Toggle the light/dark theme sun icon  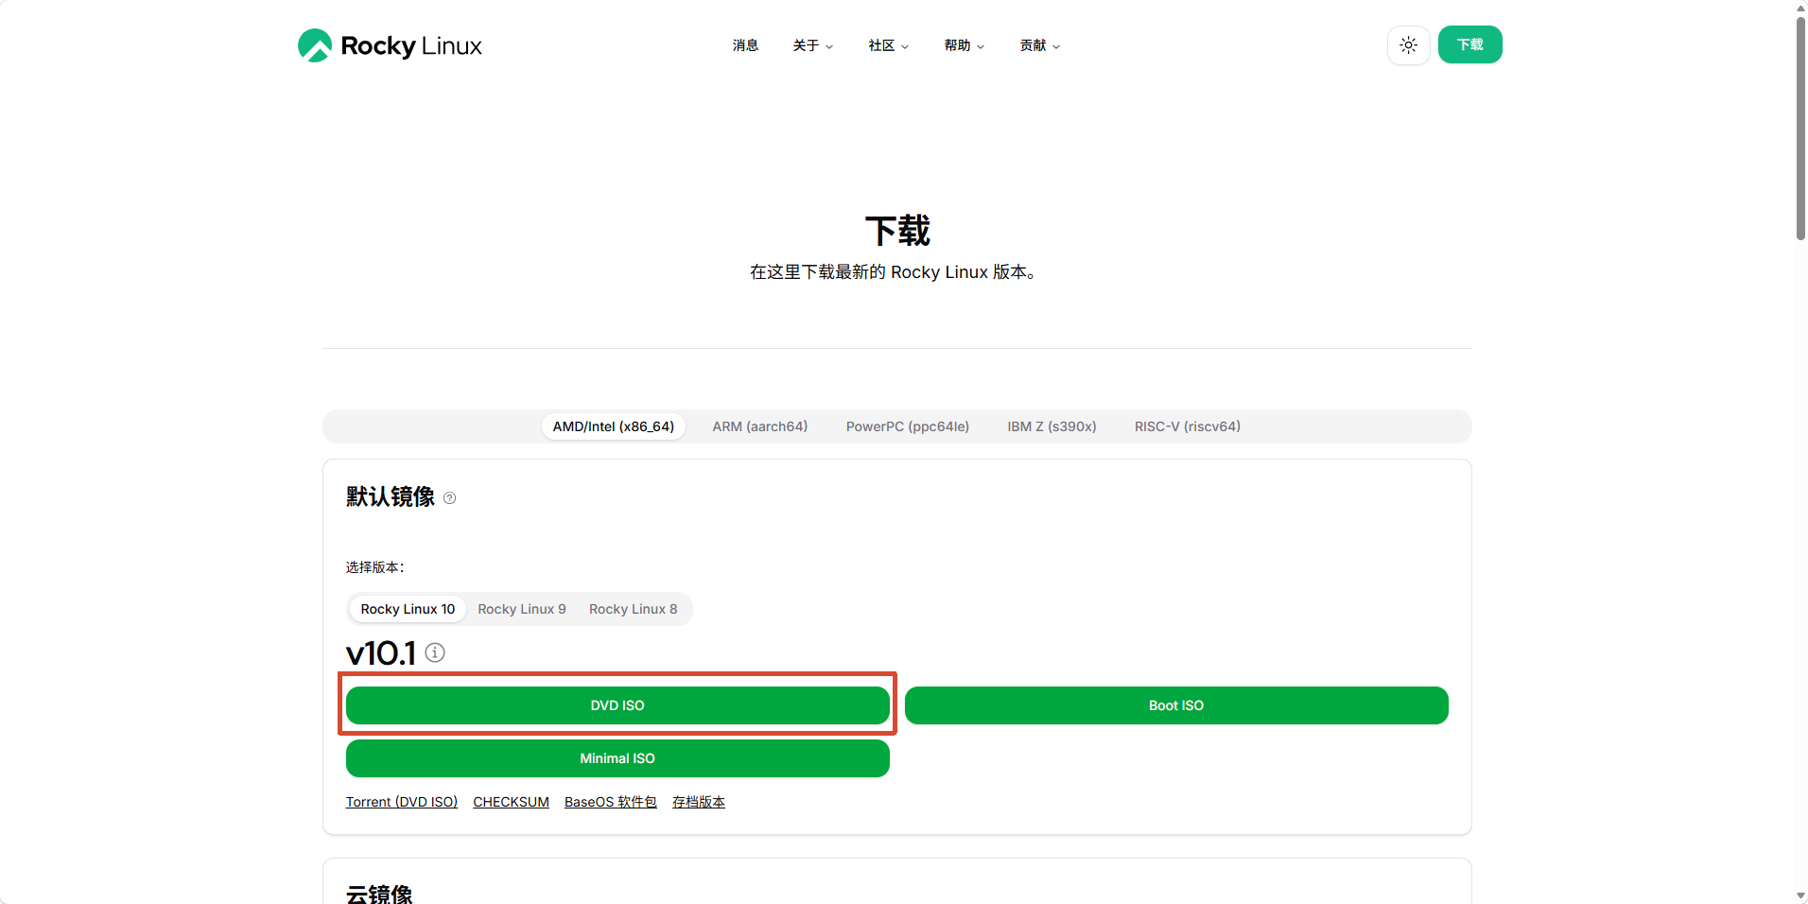click(1408, 45)
